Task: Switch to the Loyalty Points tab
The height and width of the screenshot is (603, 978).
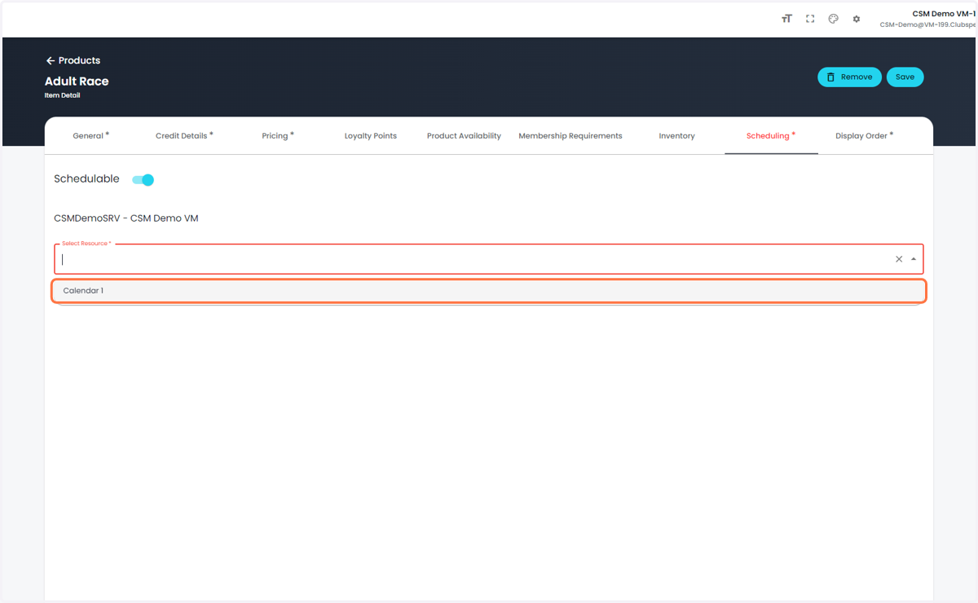Action: pos(371,135)
